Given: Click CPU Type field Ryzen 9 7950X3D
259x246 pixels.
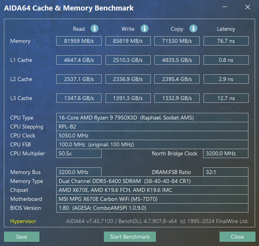Looking at the screenshot, I should [152, 118].
